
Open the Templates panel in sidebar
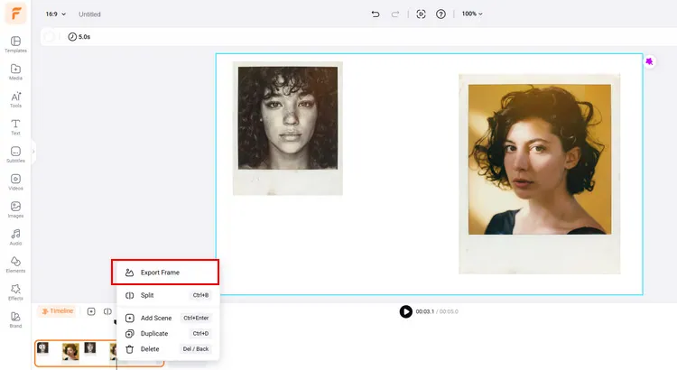(15, 44)
